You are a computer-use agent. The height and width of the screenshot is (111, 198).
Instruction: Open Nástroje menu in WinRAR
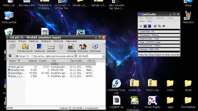pyautogui.click(x=33, y=41)
